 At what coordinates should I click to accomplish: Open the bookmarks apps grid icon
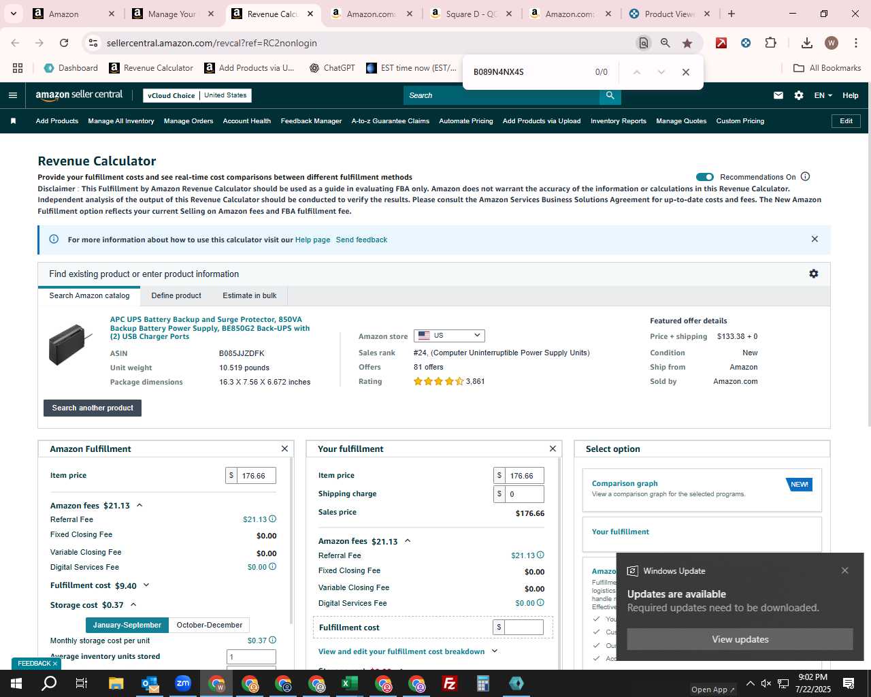[x=18, y=68]
